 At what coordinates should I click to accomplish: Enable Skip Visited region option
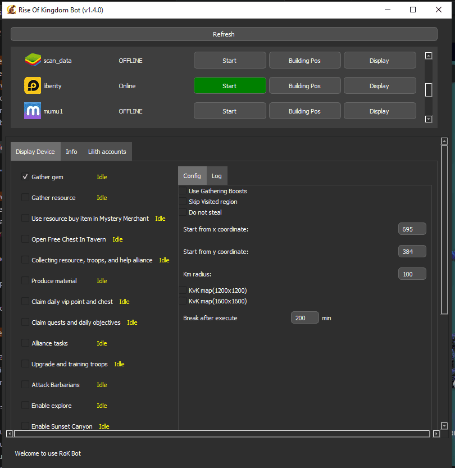(x=183, y=202)
